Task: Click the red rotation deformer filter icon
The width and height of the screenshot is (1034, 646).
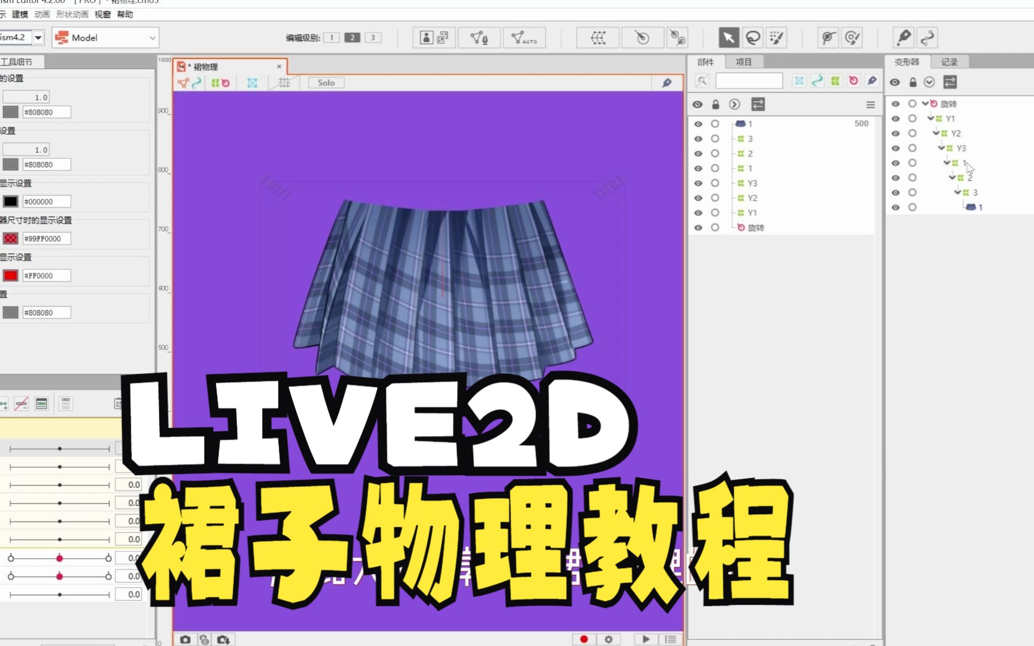Action: pos(853,81)
